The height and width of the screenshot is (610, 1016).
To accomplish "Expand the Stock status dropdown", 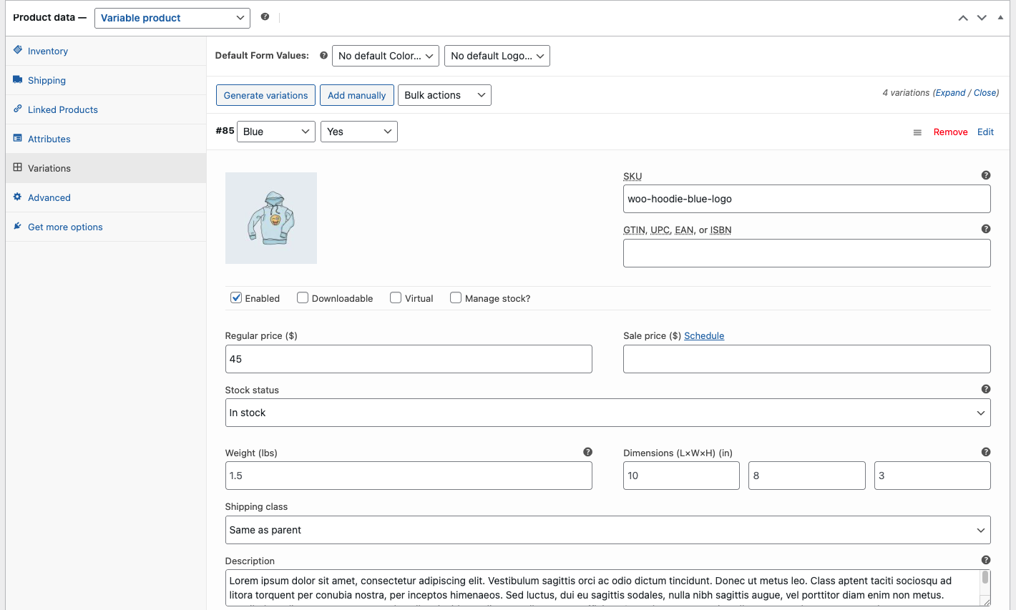I will pyautogui.click(x=607, y=413).
